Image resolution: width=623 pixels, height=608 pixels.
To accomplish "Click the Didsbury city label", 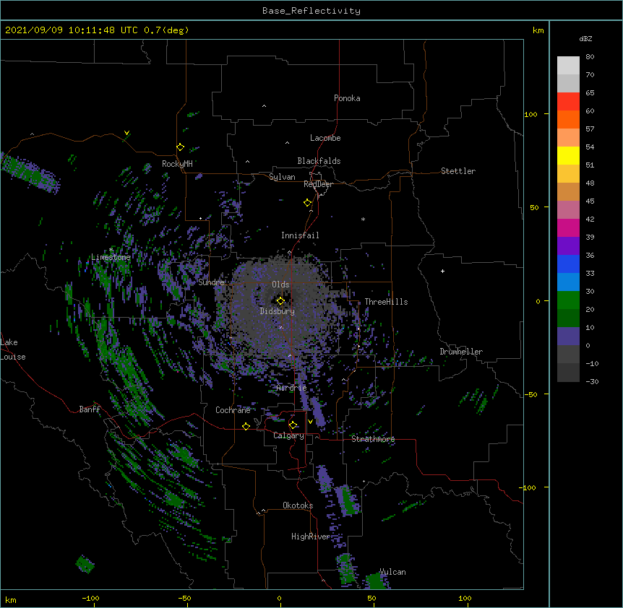I will (278, 311).
